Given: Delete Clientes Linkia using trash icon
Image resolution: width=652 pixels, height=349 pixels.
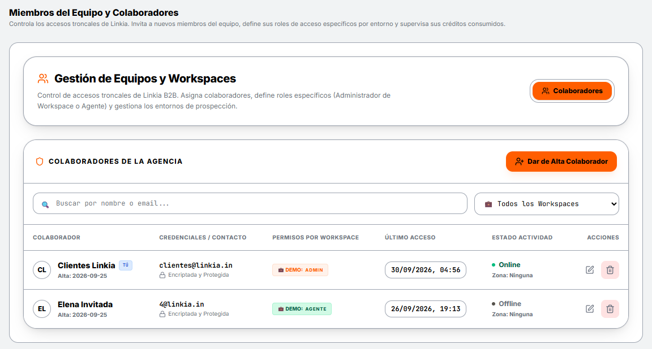Looking at the screenshot, I should pos(610,270).
